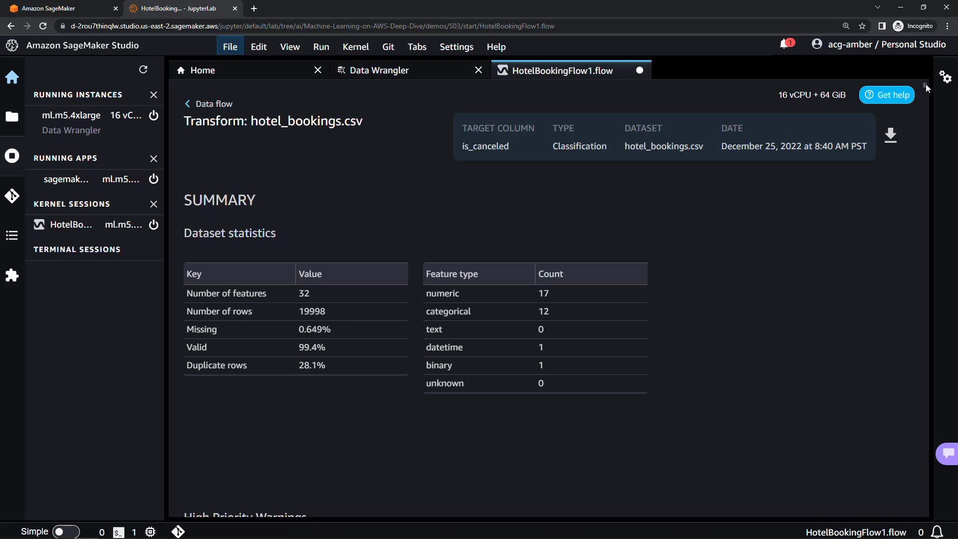958x539 pixels.
Task: Go back to Data flow chevron
Action: click(x=188, y=104)
